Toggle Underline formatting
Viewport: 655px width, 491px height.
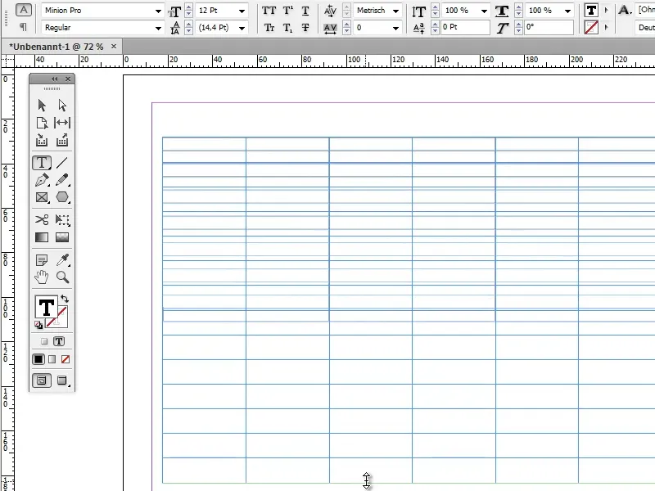[x=305, y=11]
